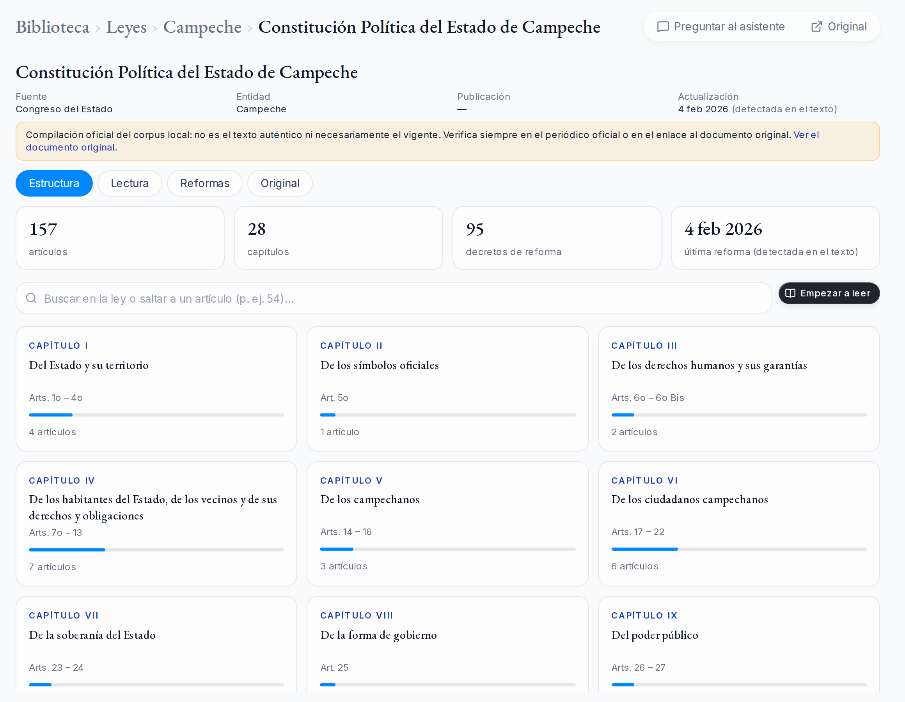Click the magnifier icon in search field
This screenshot has height=702, width=905.
(x=32, y=298)
